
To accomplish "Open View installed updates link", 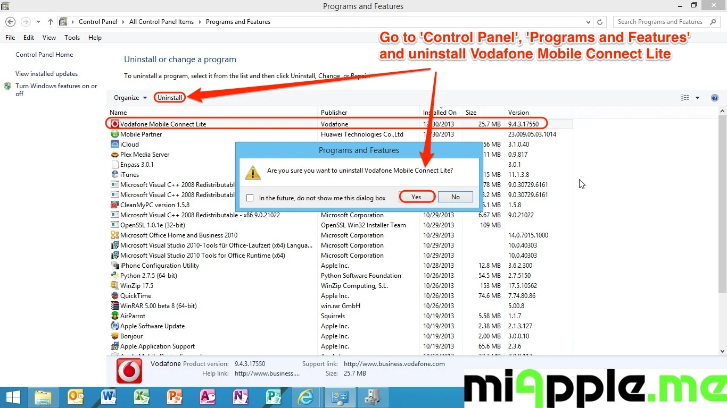I will (47, 74).
